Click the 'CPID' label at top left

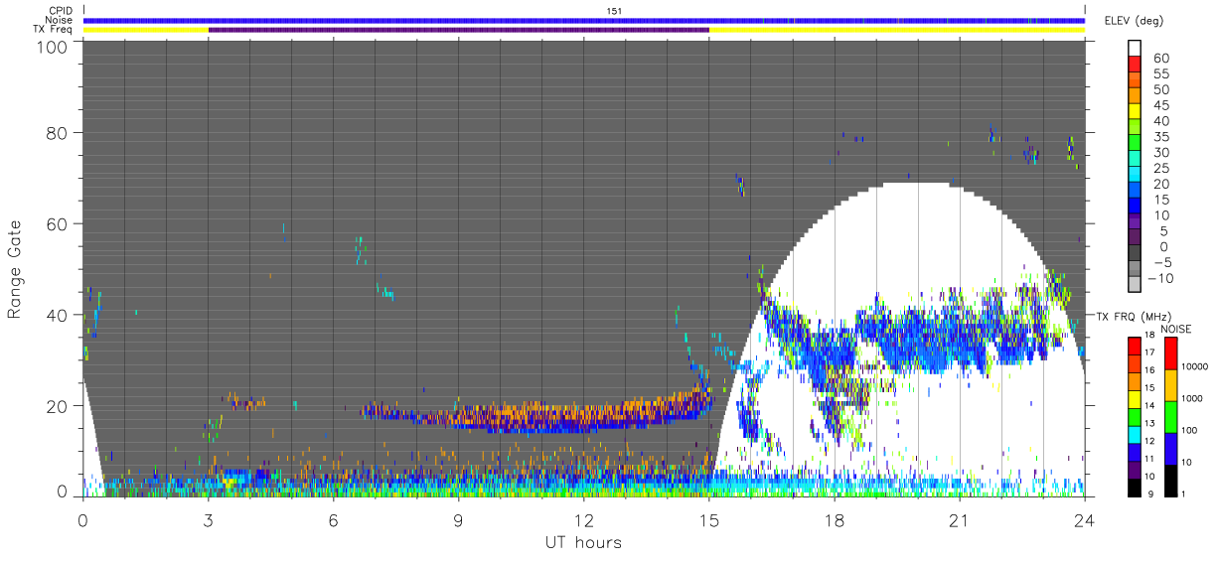click(61, 11)
